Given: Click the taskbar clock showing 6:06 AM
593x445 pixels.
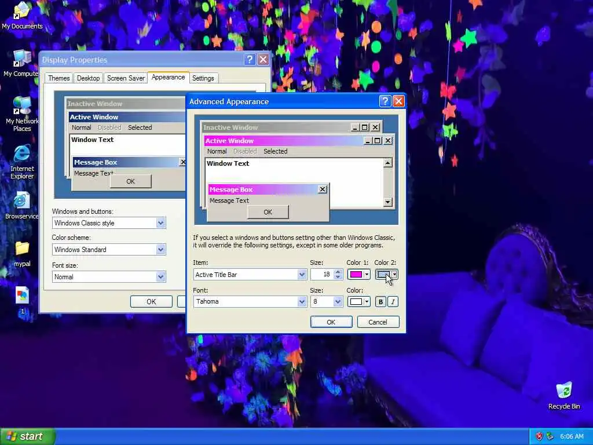Looking at the screenshot, I should click(x=572, y=436).
